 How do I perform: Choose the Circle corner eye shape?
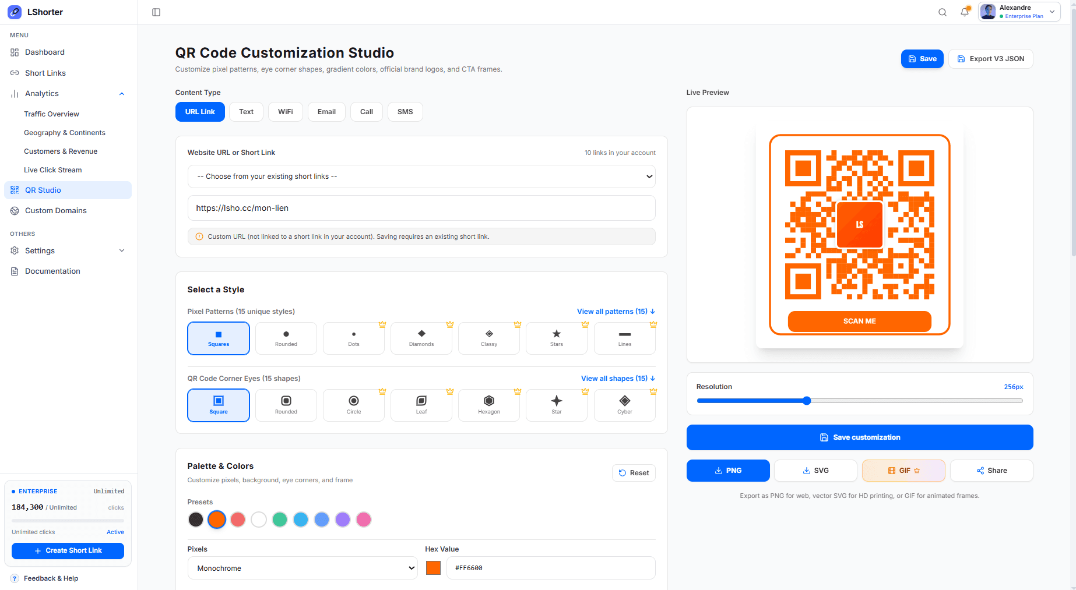point(354,405)
